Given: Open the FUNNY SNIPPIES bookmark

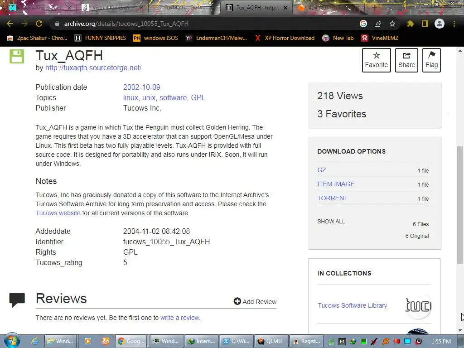Looking at the screenshot, I should (100, 38).
